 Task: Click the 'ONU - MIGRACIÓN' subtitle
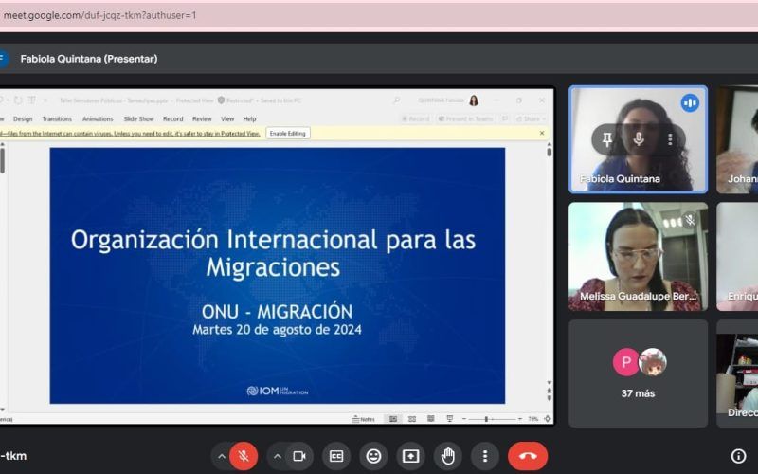(277, 312)
